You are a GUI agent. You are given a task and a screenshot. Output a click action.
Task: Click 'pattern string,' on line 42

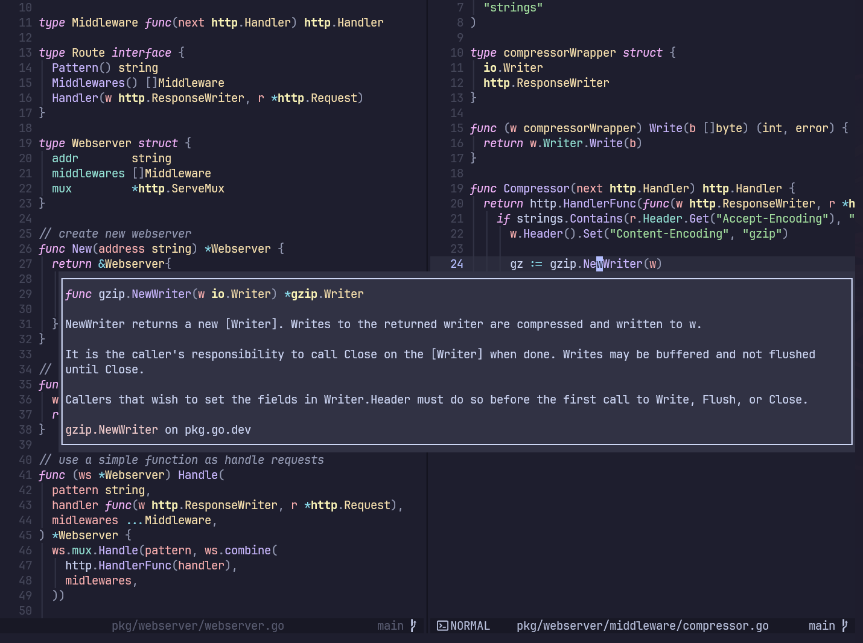(101, 490)
